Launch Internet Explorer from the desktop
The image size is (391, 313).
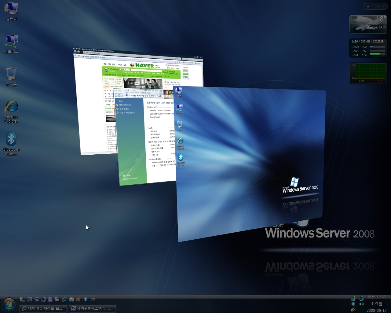(x=11, y=111)
